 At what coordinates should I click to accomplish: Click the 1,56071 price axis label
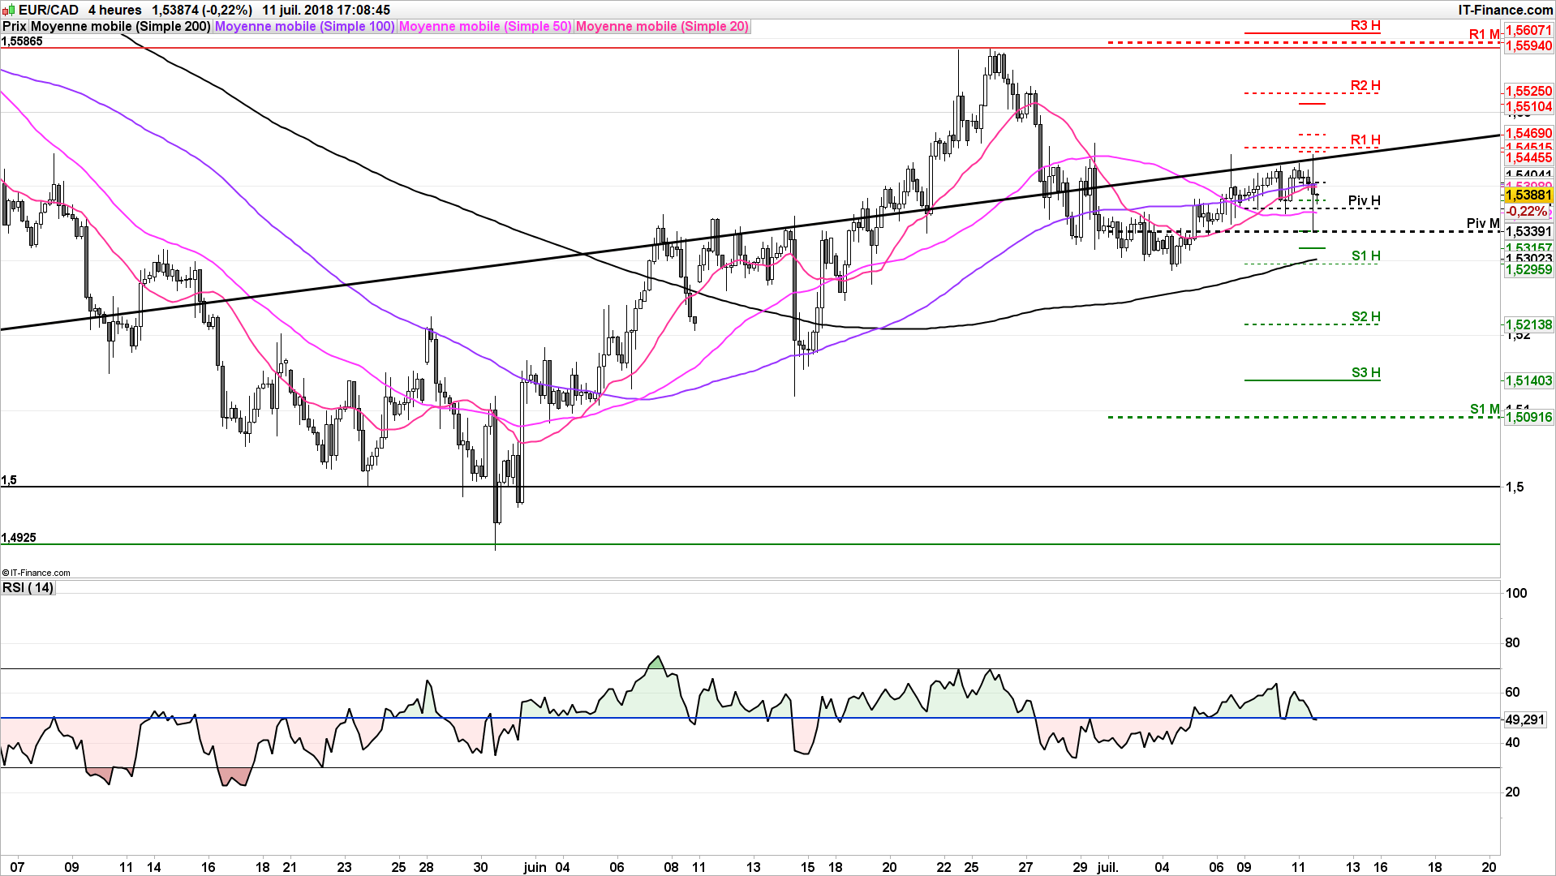(x=1528, y=31)
